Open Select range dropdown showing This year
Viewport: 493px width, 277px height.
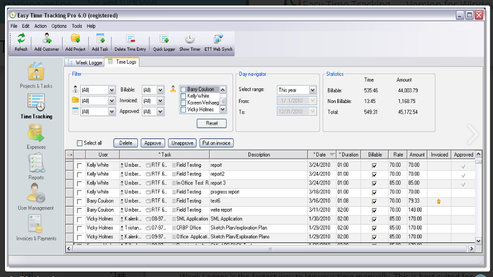click(x=312, y=90)
